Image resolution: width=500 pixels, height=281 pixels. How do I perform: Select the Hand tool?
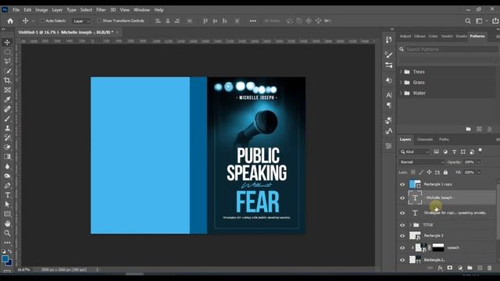(x=7, y=224)
